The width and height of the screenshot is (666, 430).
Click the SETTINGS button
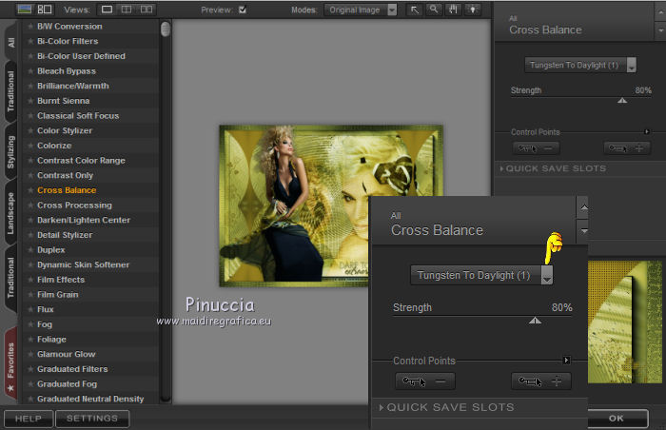(92, 418)
